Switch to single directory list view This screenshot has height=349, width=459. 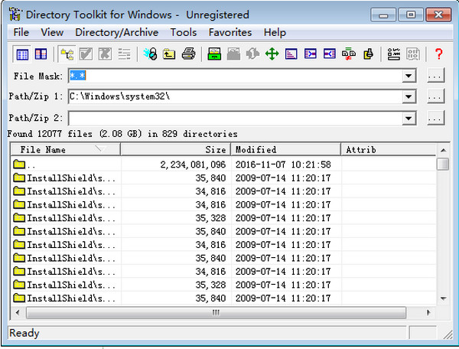22,54
